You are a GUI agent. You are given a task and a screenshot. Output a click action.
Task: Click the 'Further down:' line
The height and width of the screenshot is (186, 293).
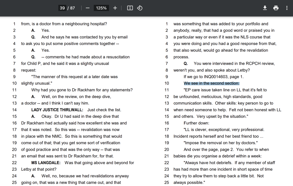[x=197, y=123]
